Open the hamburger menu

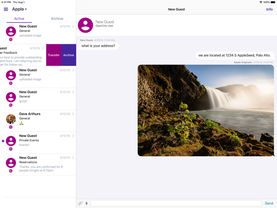[6, 9]
